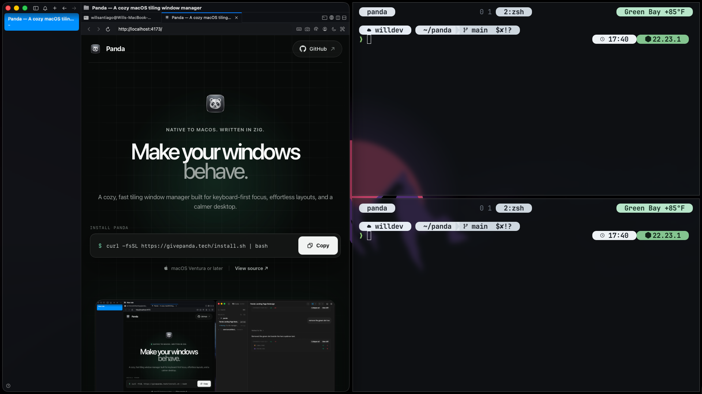The height and width of the screenshot is (394, 702).
Task: Focus the bottom terminal prompt cursor
Action: click(369, 236)
